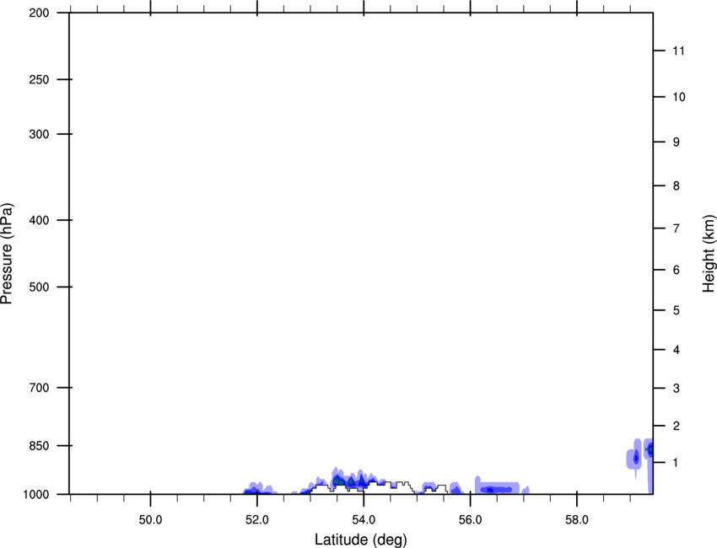The width and height of the screenshot is (717, 548).
Task: Pick the 9 km height label
Action: coord(677,142)
